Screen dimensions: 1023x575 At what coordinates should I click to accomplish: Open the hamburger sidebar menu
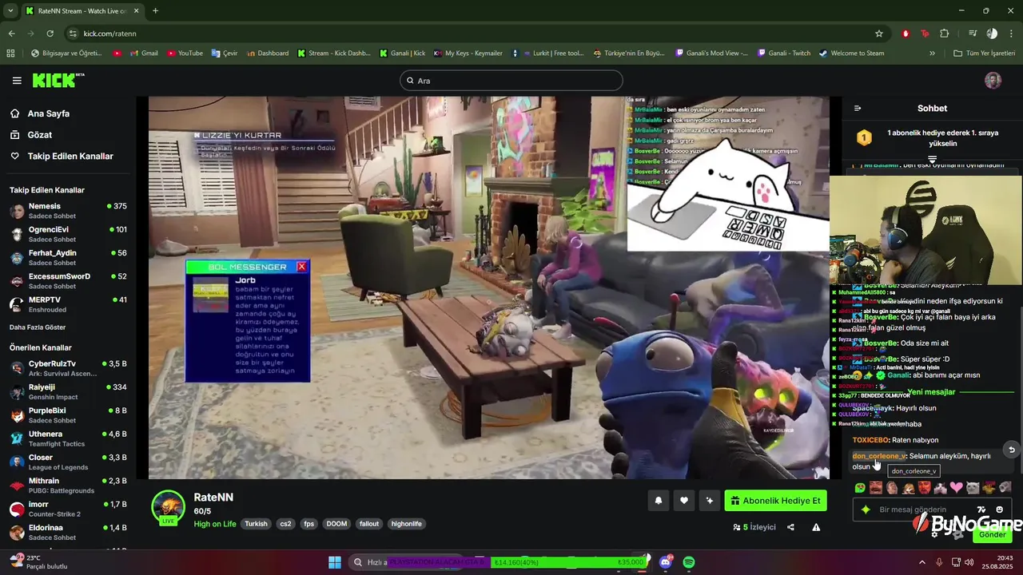[17, 81]
